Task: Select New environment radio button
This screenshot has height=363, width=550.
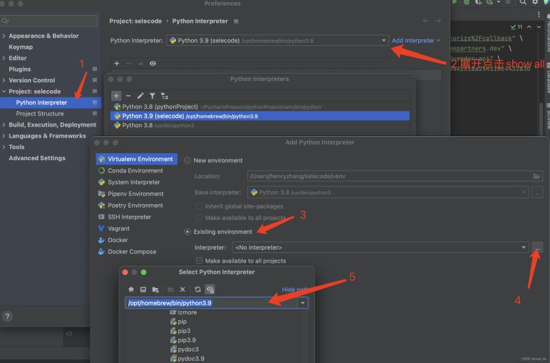Action: coord(188,160)
